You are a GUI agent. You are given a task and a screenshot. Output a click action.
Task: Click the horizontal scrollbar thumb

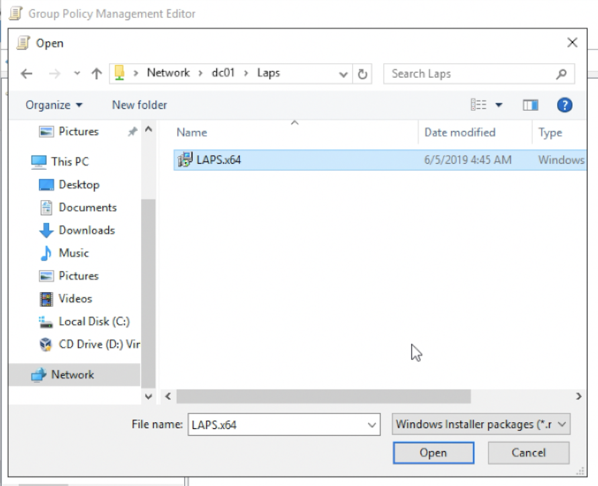click(323, 396)
